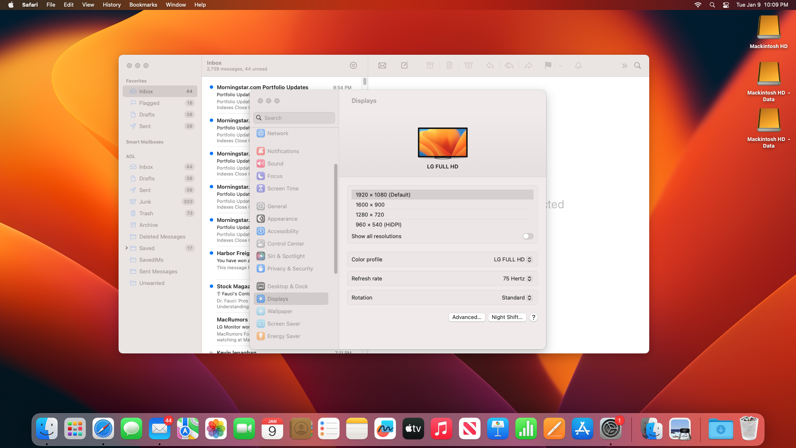796x448 pixels.
Task: Click the trash delete icon in Mail toolbar
Action: [x=449, y=66]
